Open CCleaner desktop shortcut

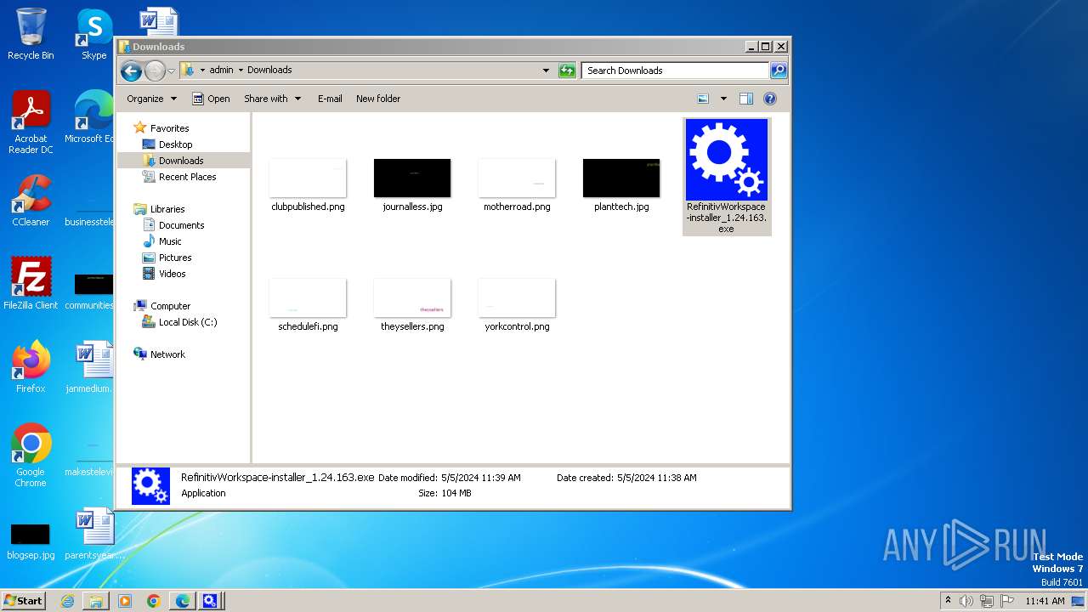pos(31,201)
